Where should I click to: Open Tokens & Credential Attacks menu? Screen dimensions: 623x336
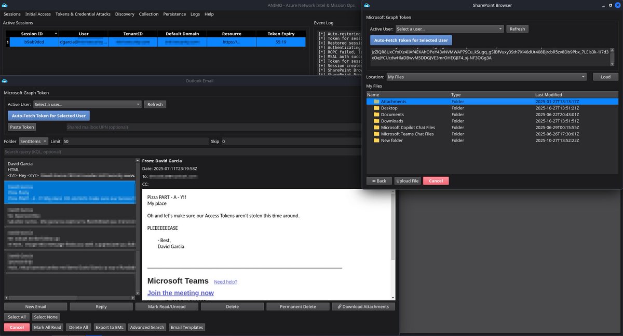pos(83,14)
